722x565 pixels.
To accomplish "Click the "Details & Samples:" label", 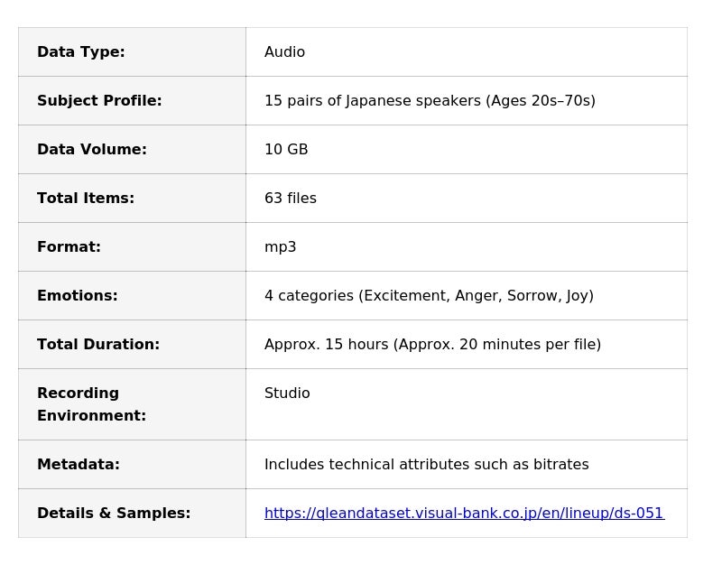I will tap(114, 514).
